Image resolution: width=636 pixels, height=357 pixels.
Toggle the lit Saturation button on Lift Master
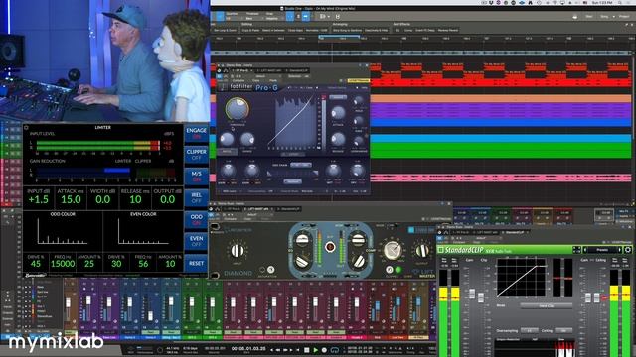pyautogui.click(x=271, y=270)
